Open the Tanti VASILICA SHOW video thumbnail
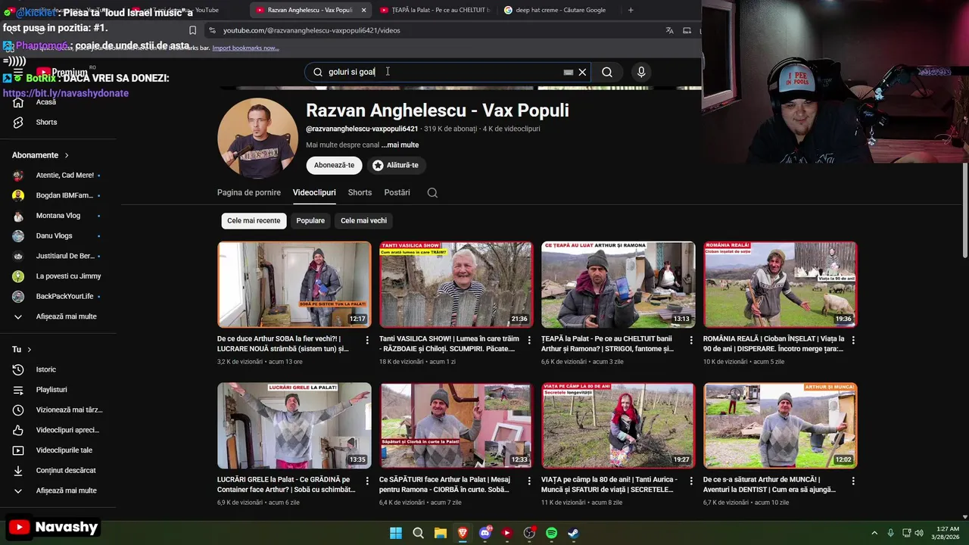The height and width of the screenshot is (545, 969). (x=456, y=285)
